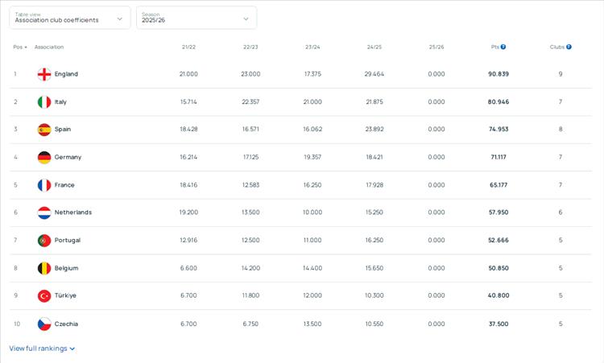Click the Türkiye flag icon

[x=44, y=295]
